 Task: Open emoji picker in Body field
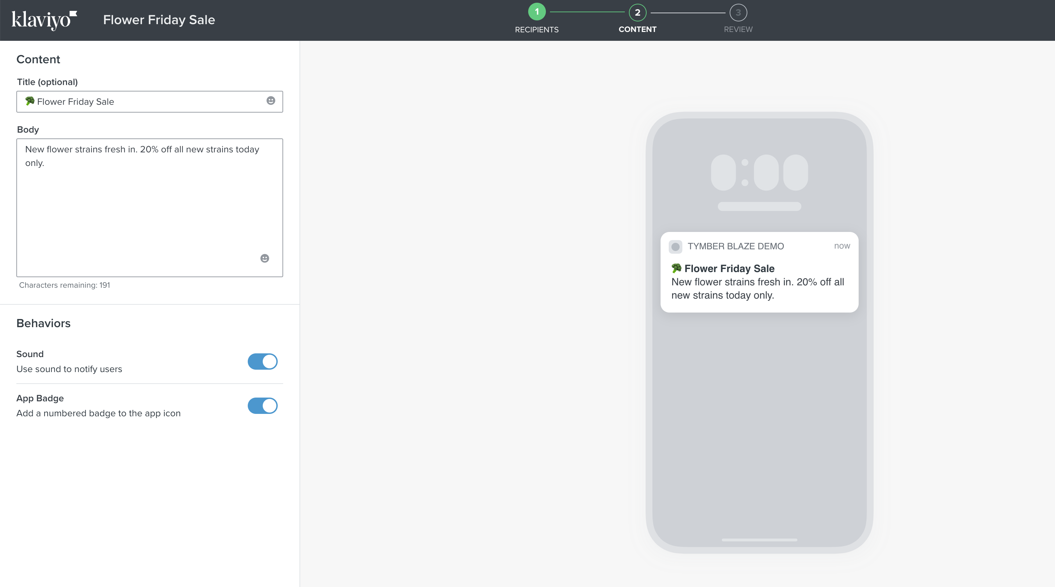pos(264,258)
